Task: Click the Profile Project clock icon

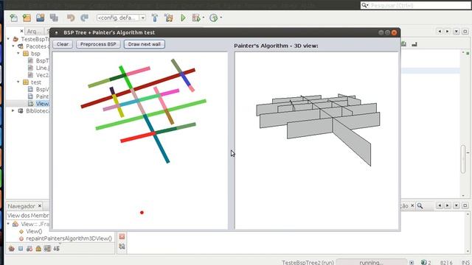Action: 213,18
